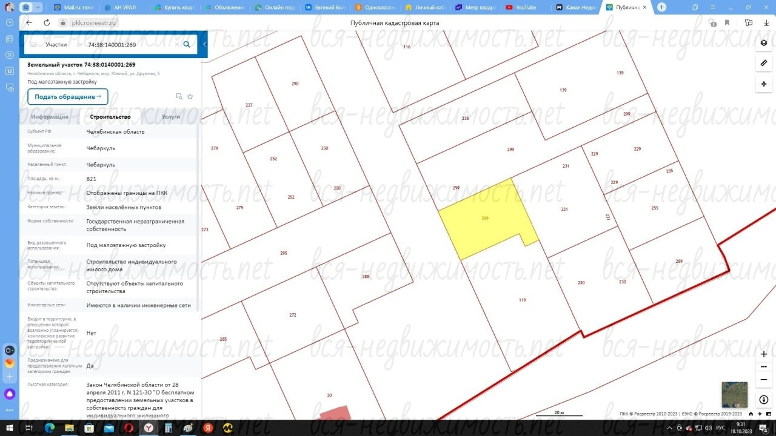Open the Windows Start menu

tap(9, 428)
